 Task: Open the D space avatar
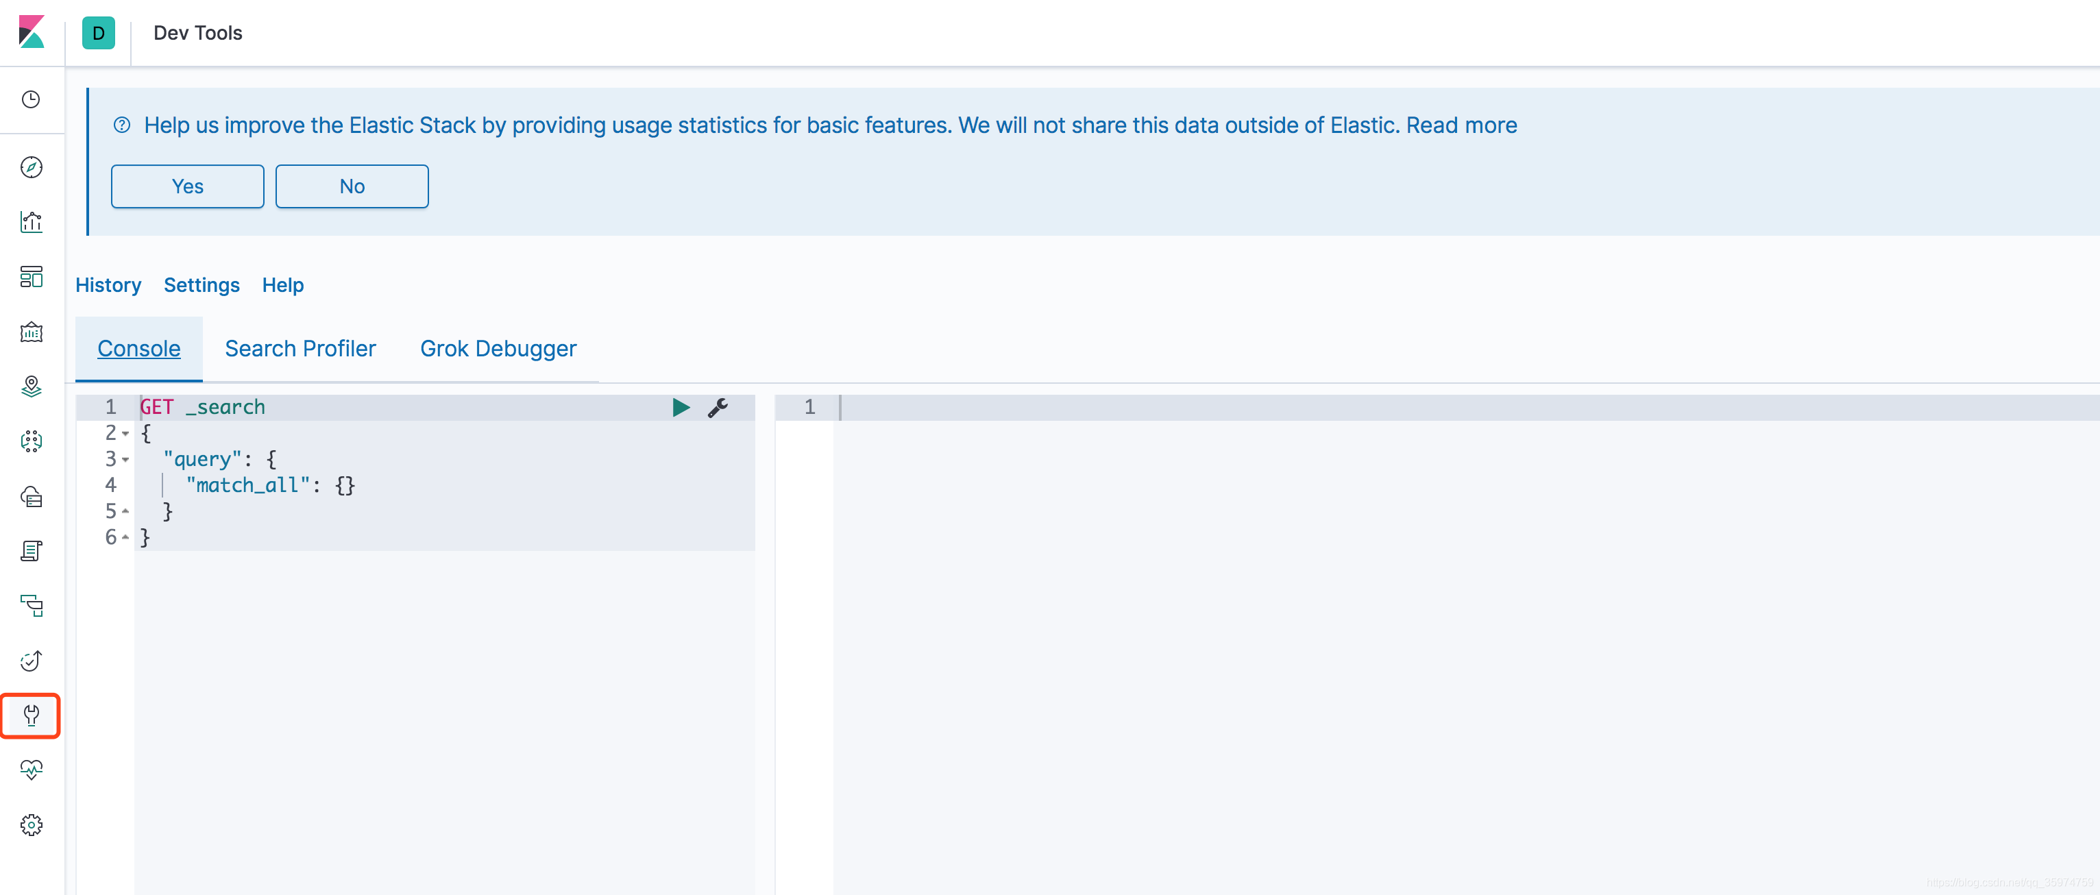[x=99, y=34]
